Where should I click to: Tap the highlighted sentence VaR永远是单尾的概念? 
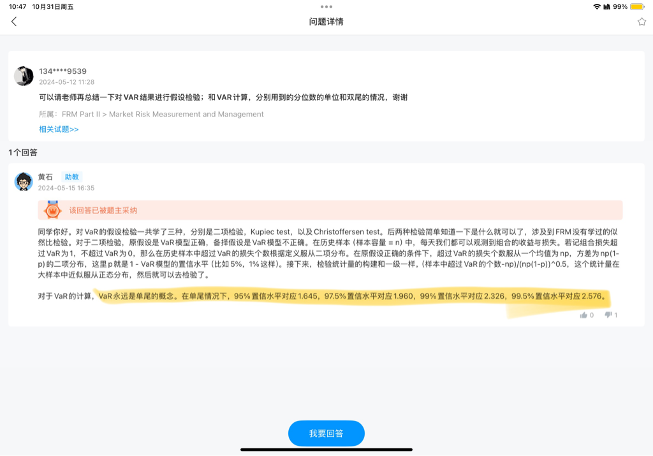pyautogui.click(x=138, y=296)
